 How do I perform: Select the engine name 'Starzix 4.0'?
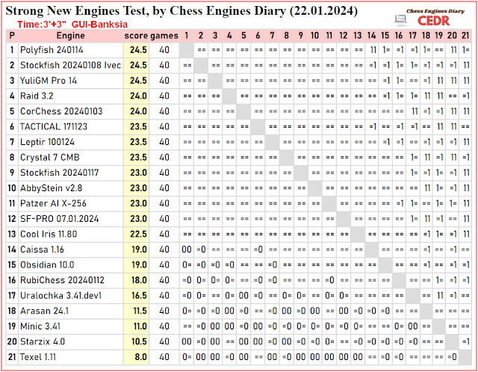[x=43, y=341]
